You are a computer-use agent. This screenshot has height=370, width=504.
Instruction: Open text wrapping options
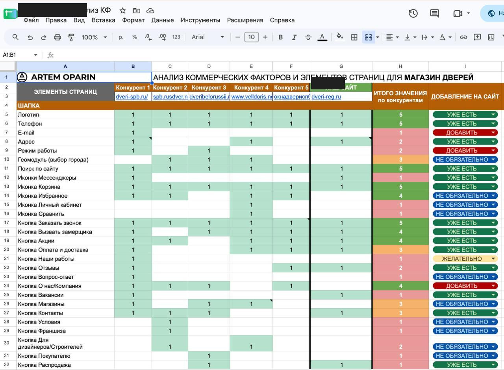coord(428,37)
